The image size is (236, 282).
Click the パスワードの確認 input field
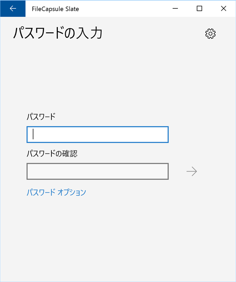tap(97, 171)
